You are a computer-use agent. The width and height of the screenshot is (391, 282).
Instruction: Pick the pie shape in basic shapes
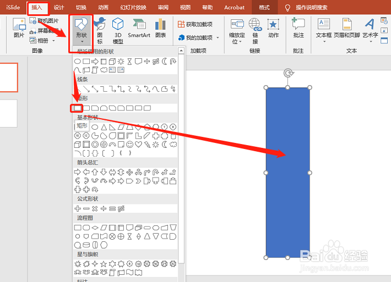coord(95,136)
